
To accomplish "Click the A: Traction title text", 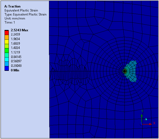I will [x=13, y=6].
